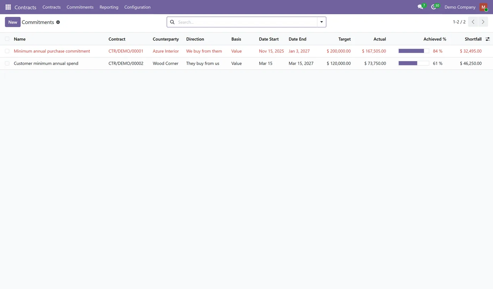
Task: Click the We buy from them cell
Action: (x=204, y=51)
